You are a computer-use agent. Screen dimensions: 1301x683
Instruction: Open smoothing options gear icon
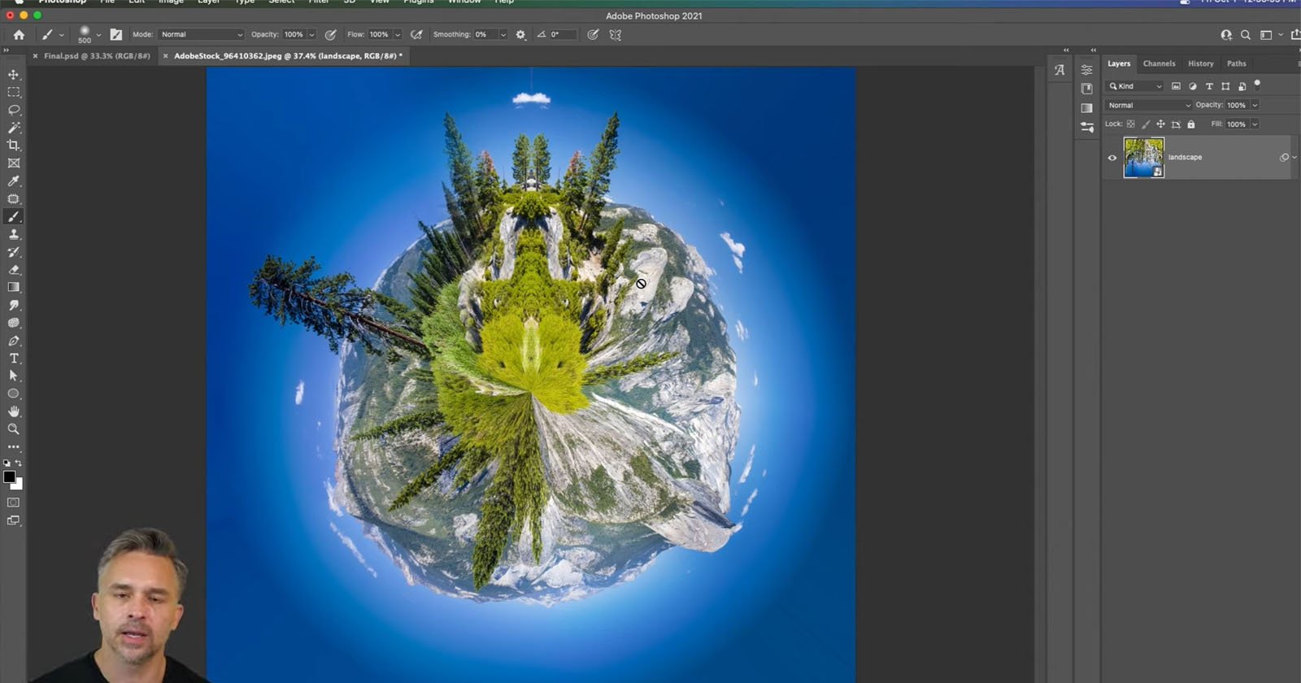coord(520,35)
